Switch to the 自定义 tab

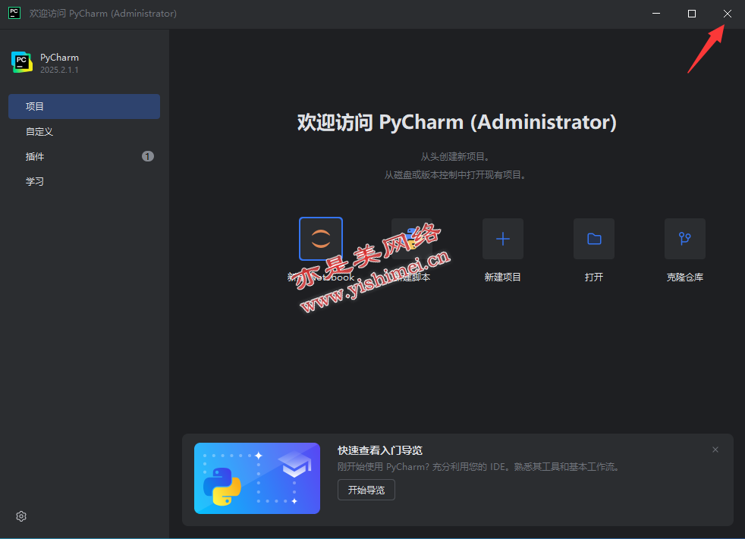pos(84,132)
